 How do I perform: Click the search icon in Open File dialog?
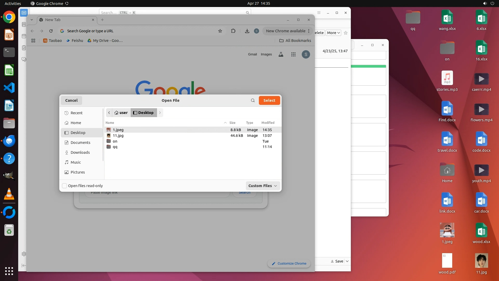[253, 100]
